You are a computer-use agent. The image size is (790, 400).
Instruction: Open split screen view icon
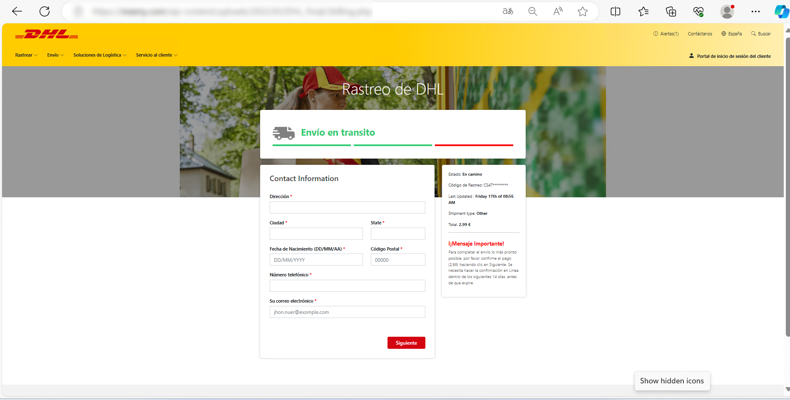pos(615,12)
